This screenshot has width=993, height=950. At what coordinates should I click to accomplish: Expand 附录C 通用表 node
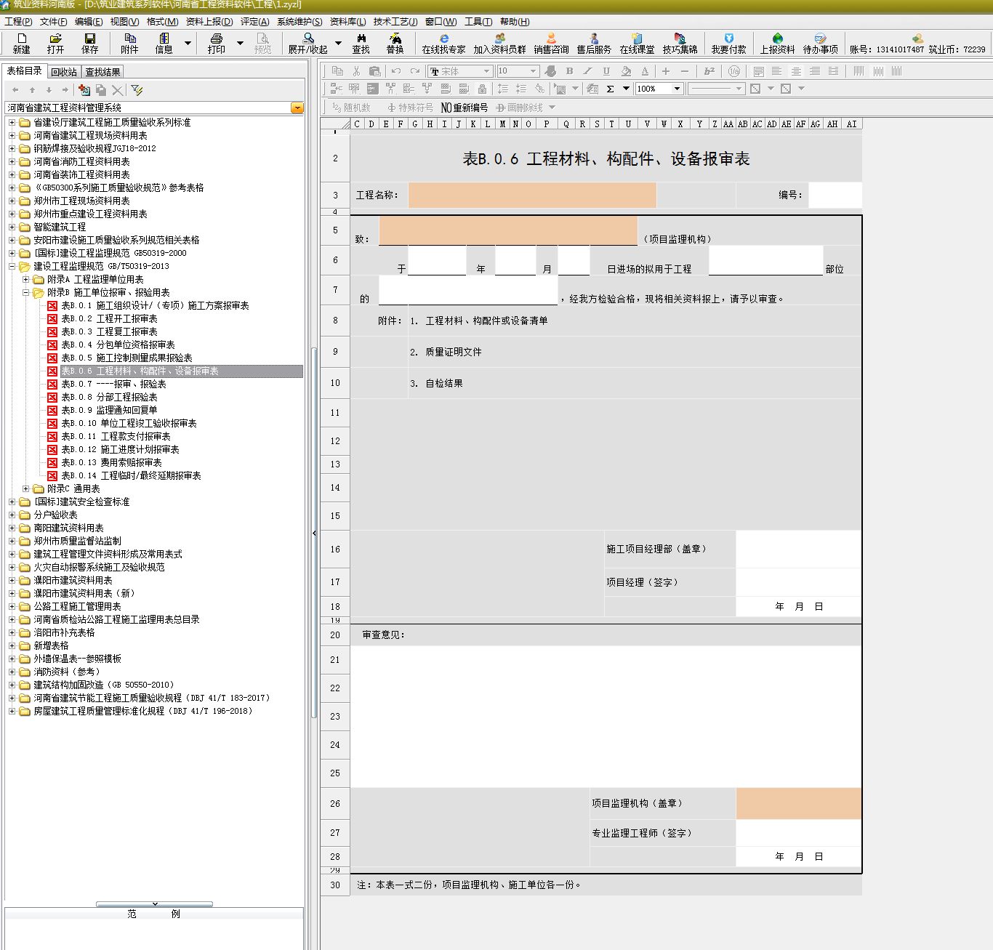pyautogui.click(x=25, y=488)
